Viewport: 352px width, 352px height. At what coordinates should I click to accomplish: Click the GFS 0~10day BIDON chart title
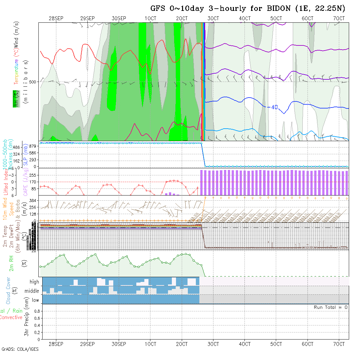(x=248, y=9)
